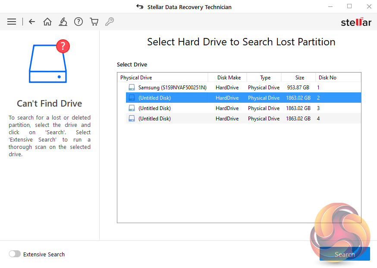Open the hamburger menu
377x268 pixels.
point(12,22)
